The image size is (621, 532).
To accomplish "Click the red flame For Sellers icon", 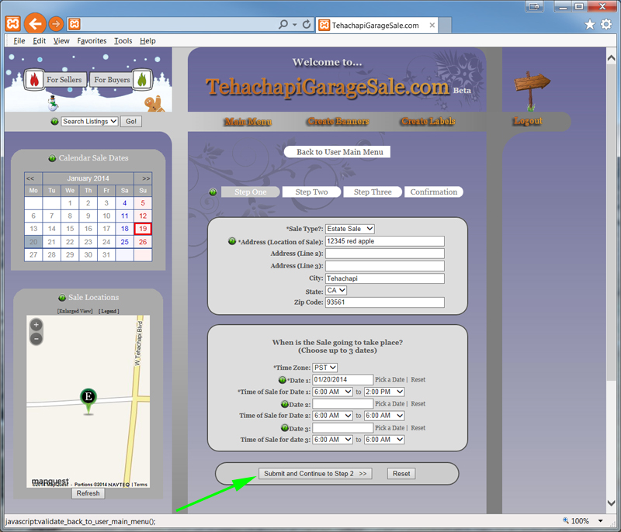I will pyautogui.click(x=34, y=80).
